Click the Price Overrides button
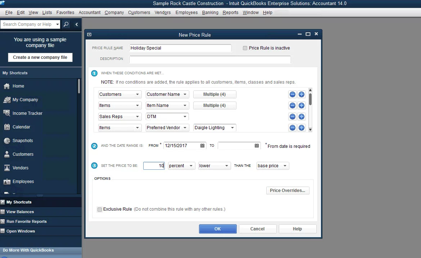Viewport: 421px width, 258px height. (x=288, y=191)
